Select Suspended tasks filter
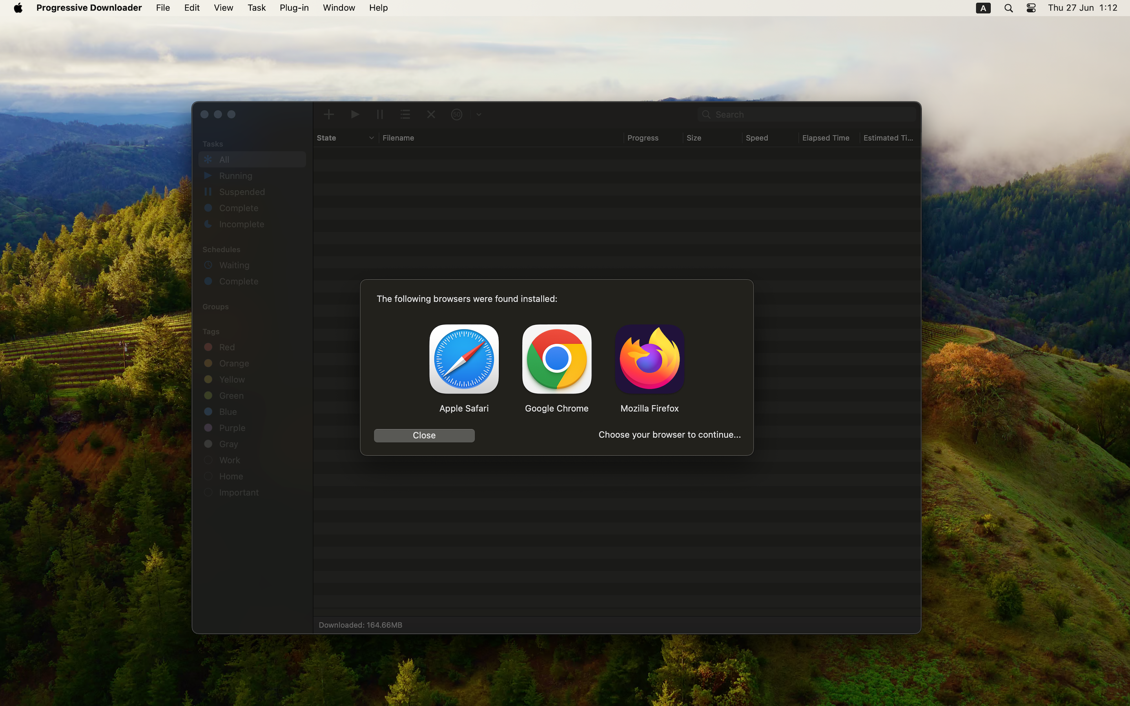Viewport: 1130px width, 706px height. (x=241, y=192)
